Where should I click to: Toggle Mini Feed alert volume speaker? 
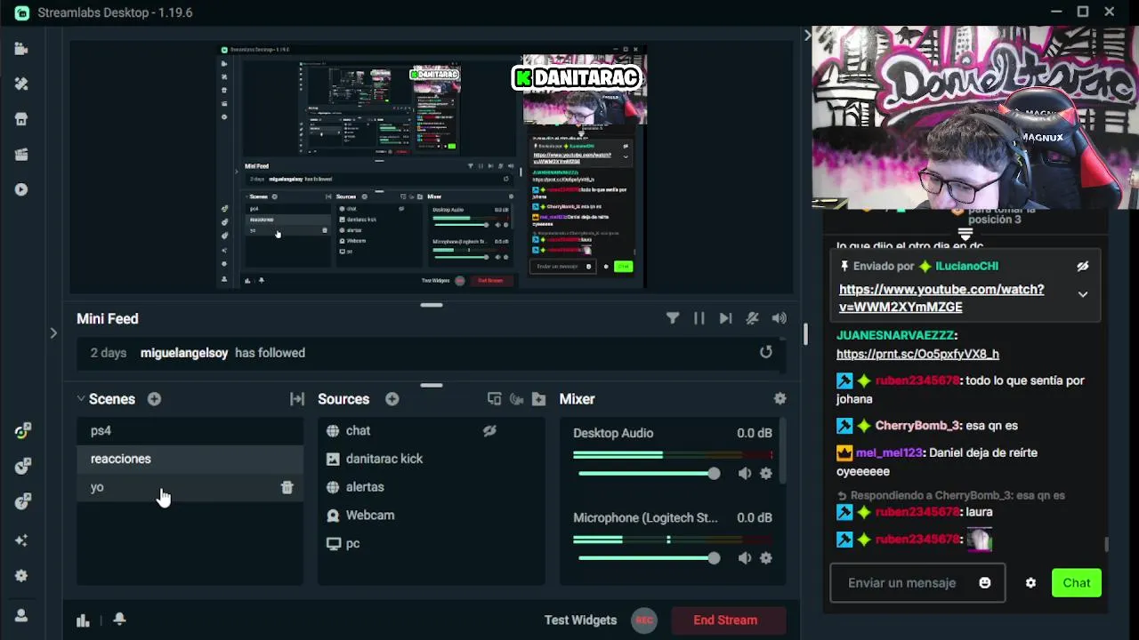780,318
